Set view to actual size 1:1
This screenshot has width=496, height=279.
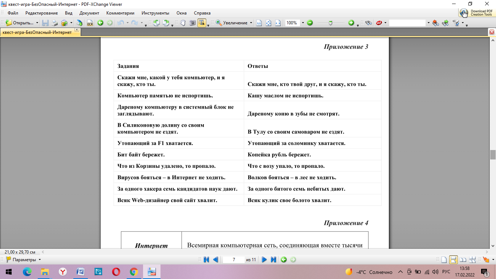point(259,23)
